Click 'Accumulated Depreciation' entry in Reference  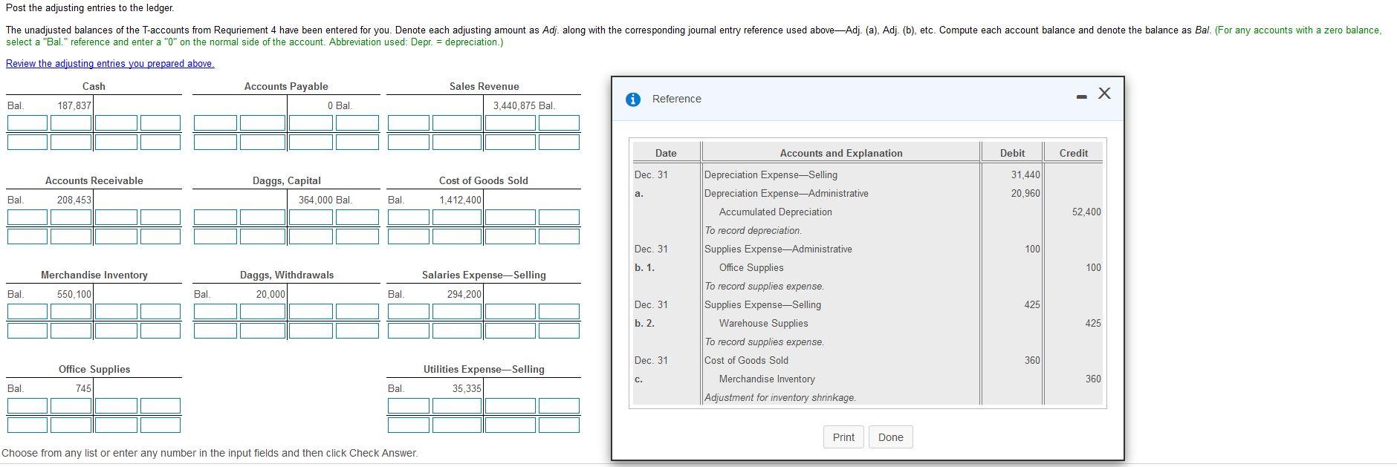point(775,212)
